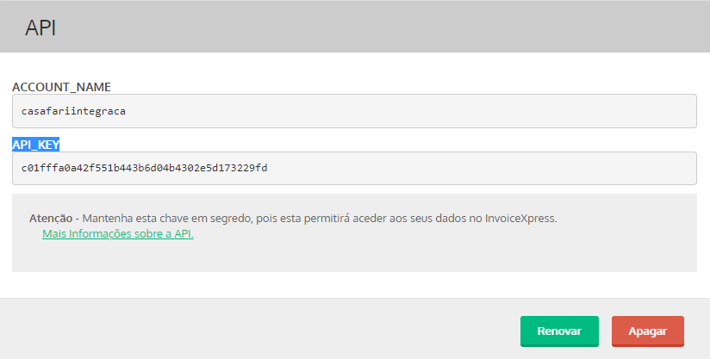Click the gray header bar right of API title
Screen dimensions: 710x359
tap(388, 27)
